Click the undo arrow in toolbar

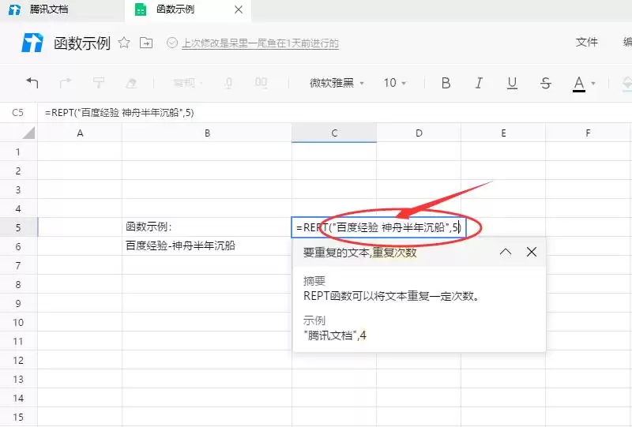click(32, 83)
